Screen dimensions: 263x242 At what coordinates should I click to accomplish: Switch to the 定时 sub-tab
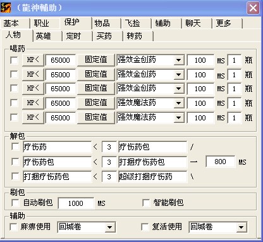(x=78, y=36)
